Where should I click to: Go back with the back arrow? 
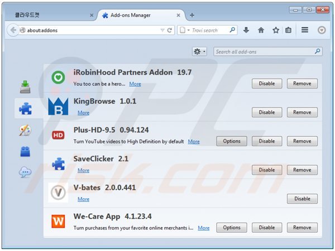[13, 30]
